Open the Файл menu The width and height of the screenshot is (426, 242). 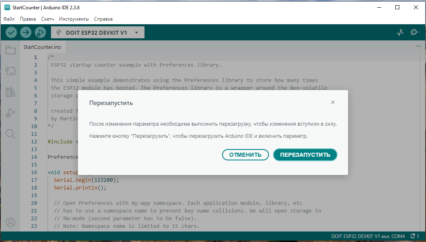point(9,19)
